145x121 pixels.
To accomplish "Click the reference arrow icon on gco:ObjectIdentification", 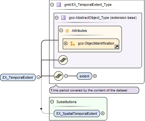I will click(x=116, y=47).
